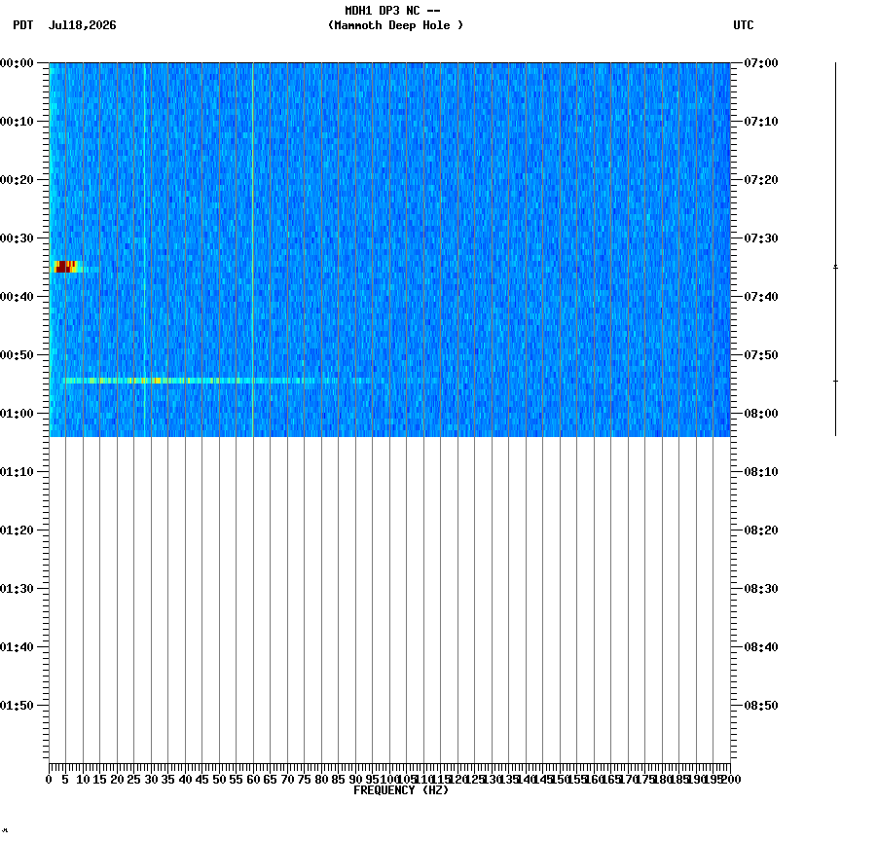Click the 90 Hz frequency axis label

[x=355, y=779]
